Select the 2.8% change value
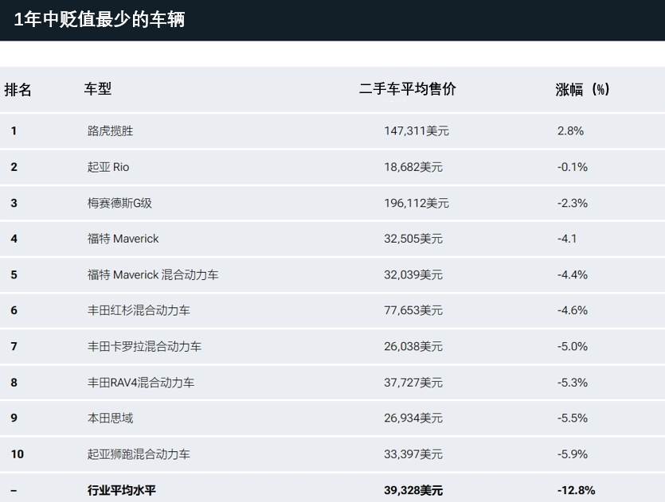Screen dimensions: 665x502 (570, 130)
